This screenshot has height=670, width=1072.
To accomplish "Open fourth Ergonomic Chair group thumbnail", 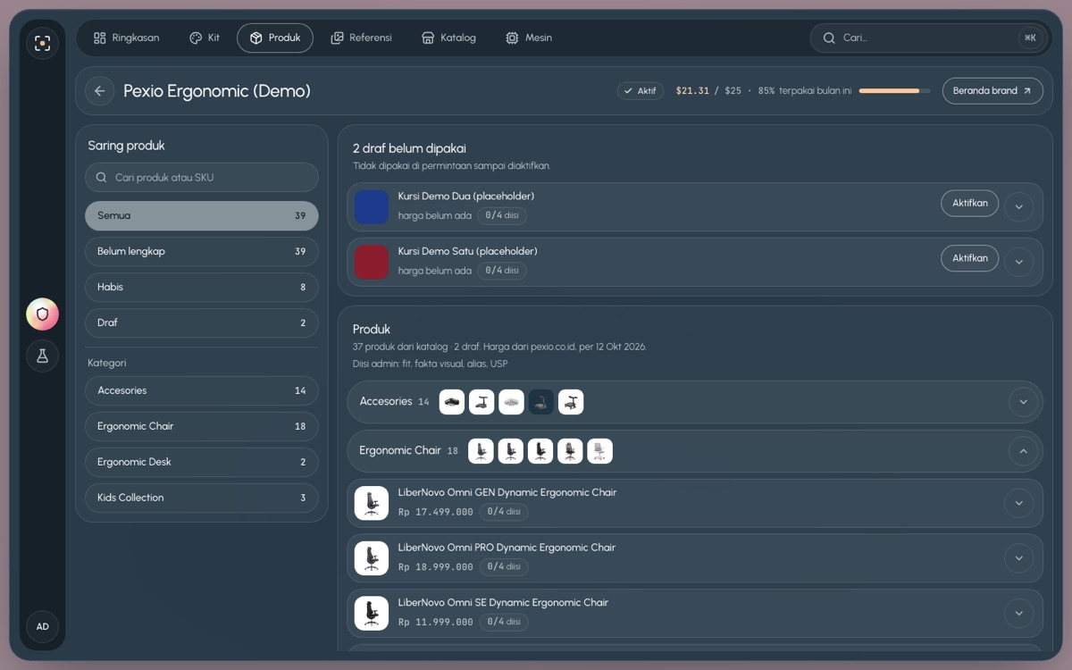I will pos(570,451).
